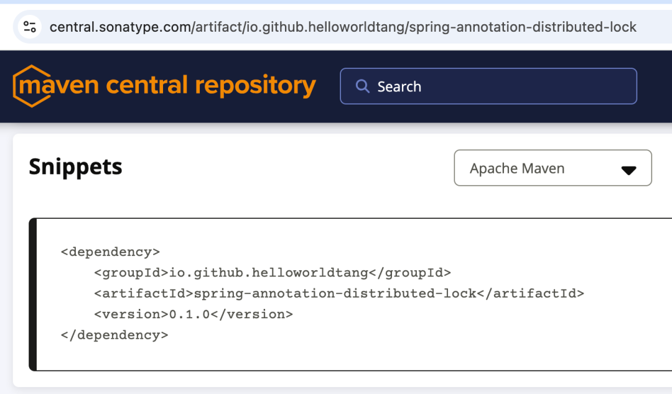Click the opening <version> tag
Viewport: 672px width, 394px height.
(x=131, y=314)
